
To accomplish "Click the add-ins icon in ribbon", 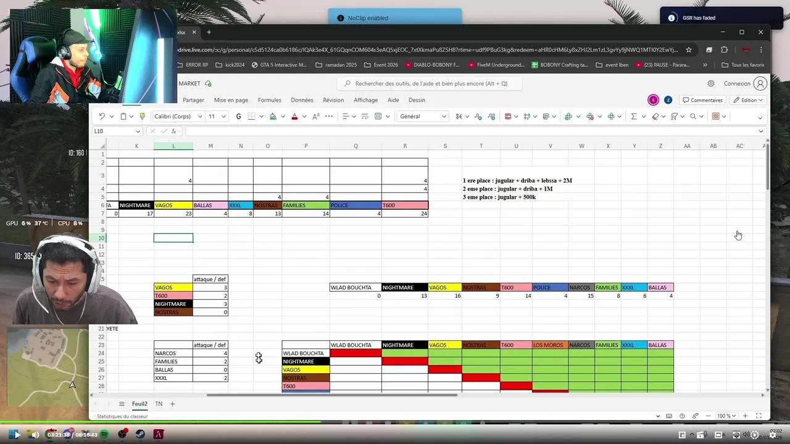I will 716,117.
